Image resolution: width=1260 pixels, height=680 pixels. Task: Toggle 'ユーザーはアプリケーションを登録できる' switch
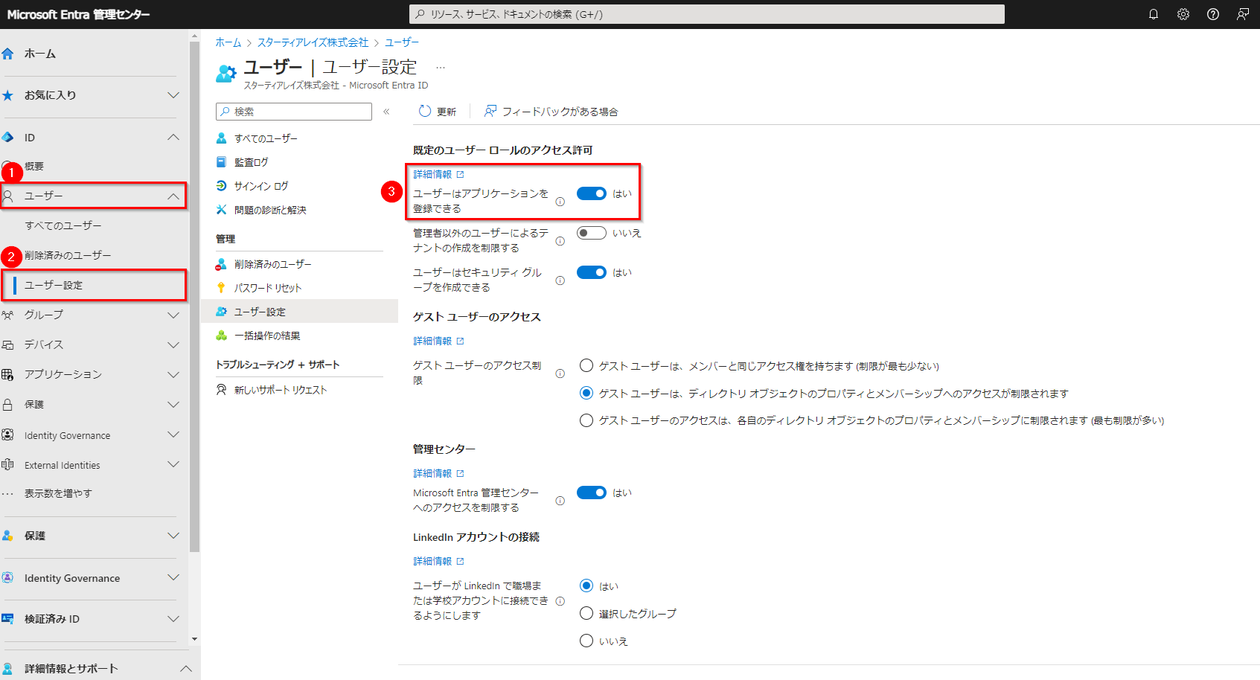click(x=592, y=193)
